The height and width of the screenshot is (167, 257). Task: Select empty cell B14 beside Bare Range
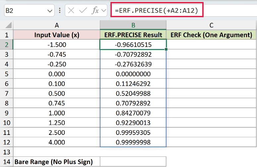click(133, 162)
